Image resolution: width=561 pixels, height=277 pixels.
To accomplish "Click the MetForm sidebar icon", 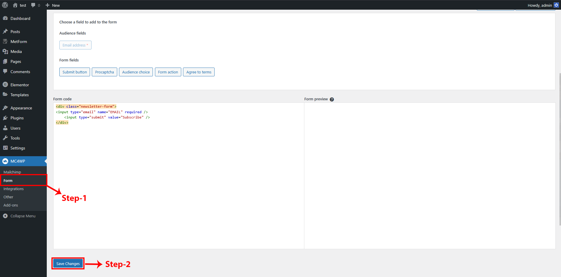I will point(5,42).
